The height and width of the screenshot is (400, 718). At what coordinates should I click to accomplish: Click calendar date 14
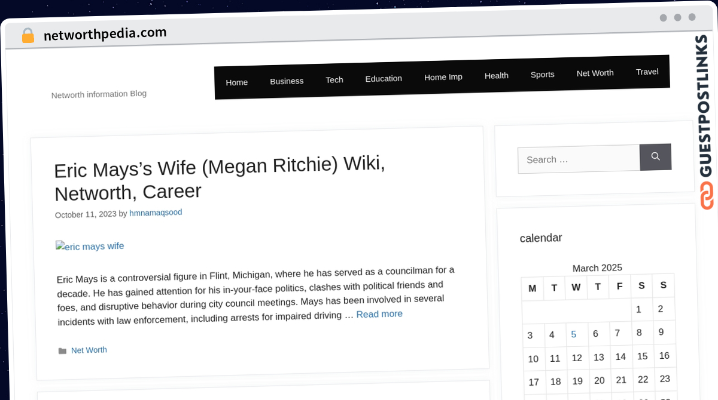(x=620, y=357)
